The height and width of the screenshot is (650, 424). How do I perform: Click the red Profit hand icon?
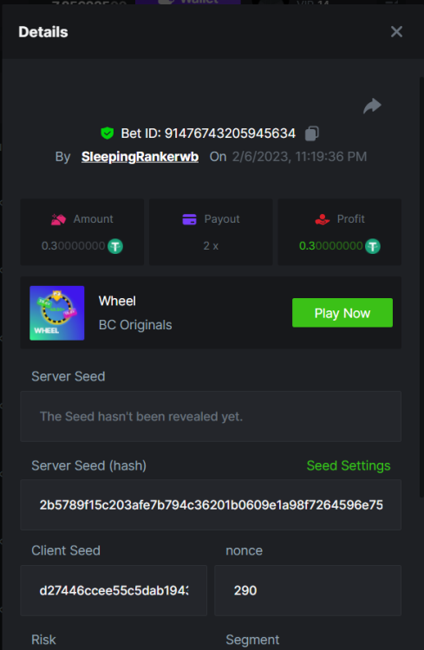tap(323, 219)
